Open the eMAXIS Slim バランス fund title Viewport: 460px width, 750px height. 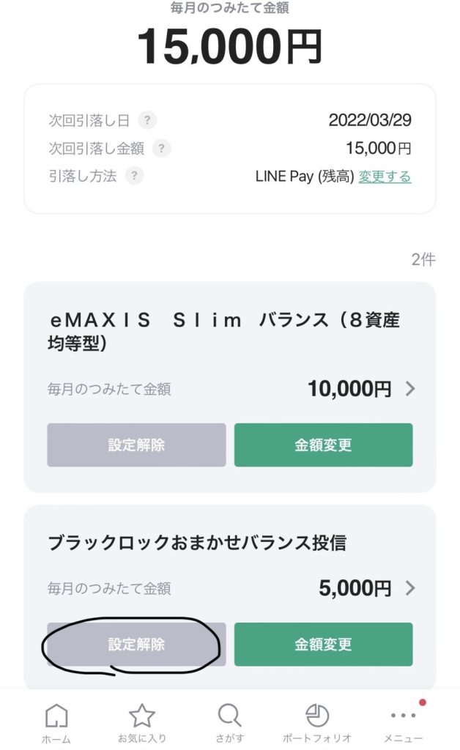click(x=224, y=332)
